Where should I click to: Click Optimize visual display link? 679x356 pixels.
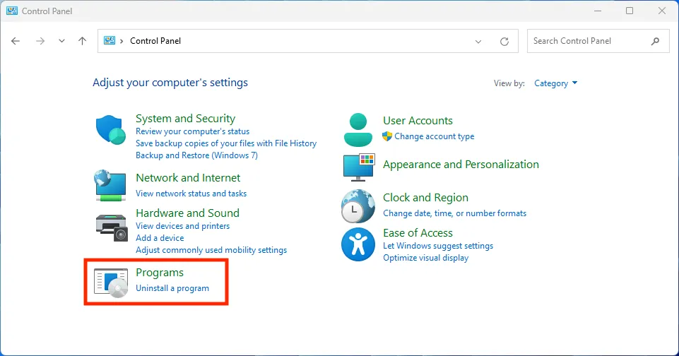coord(425,258)
